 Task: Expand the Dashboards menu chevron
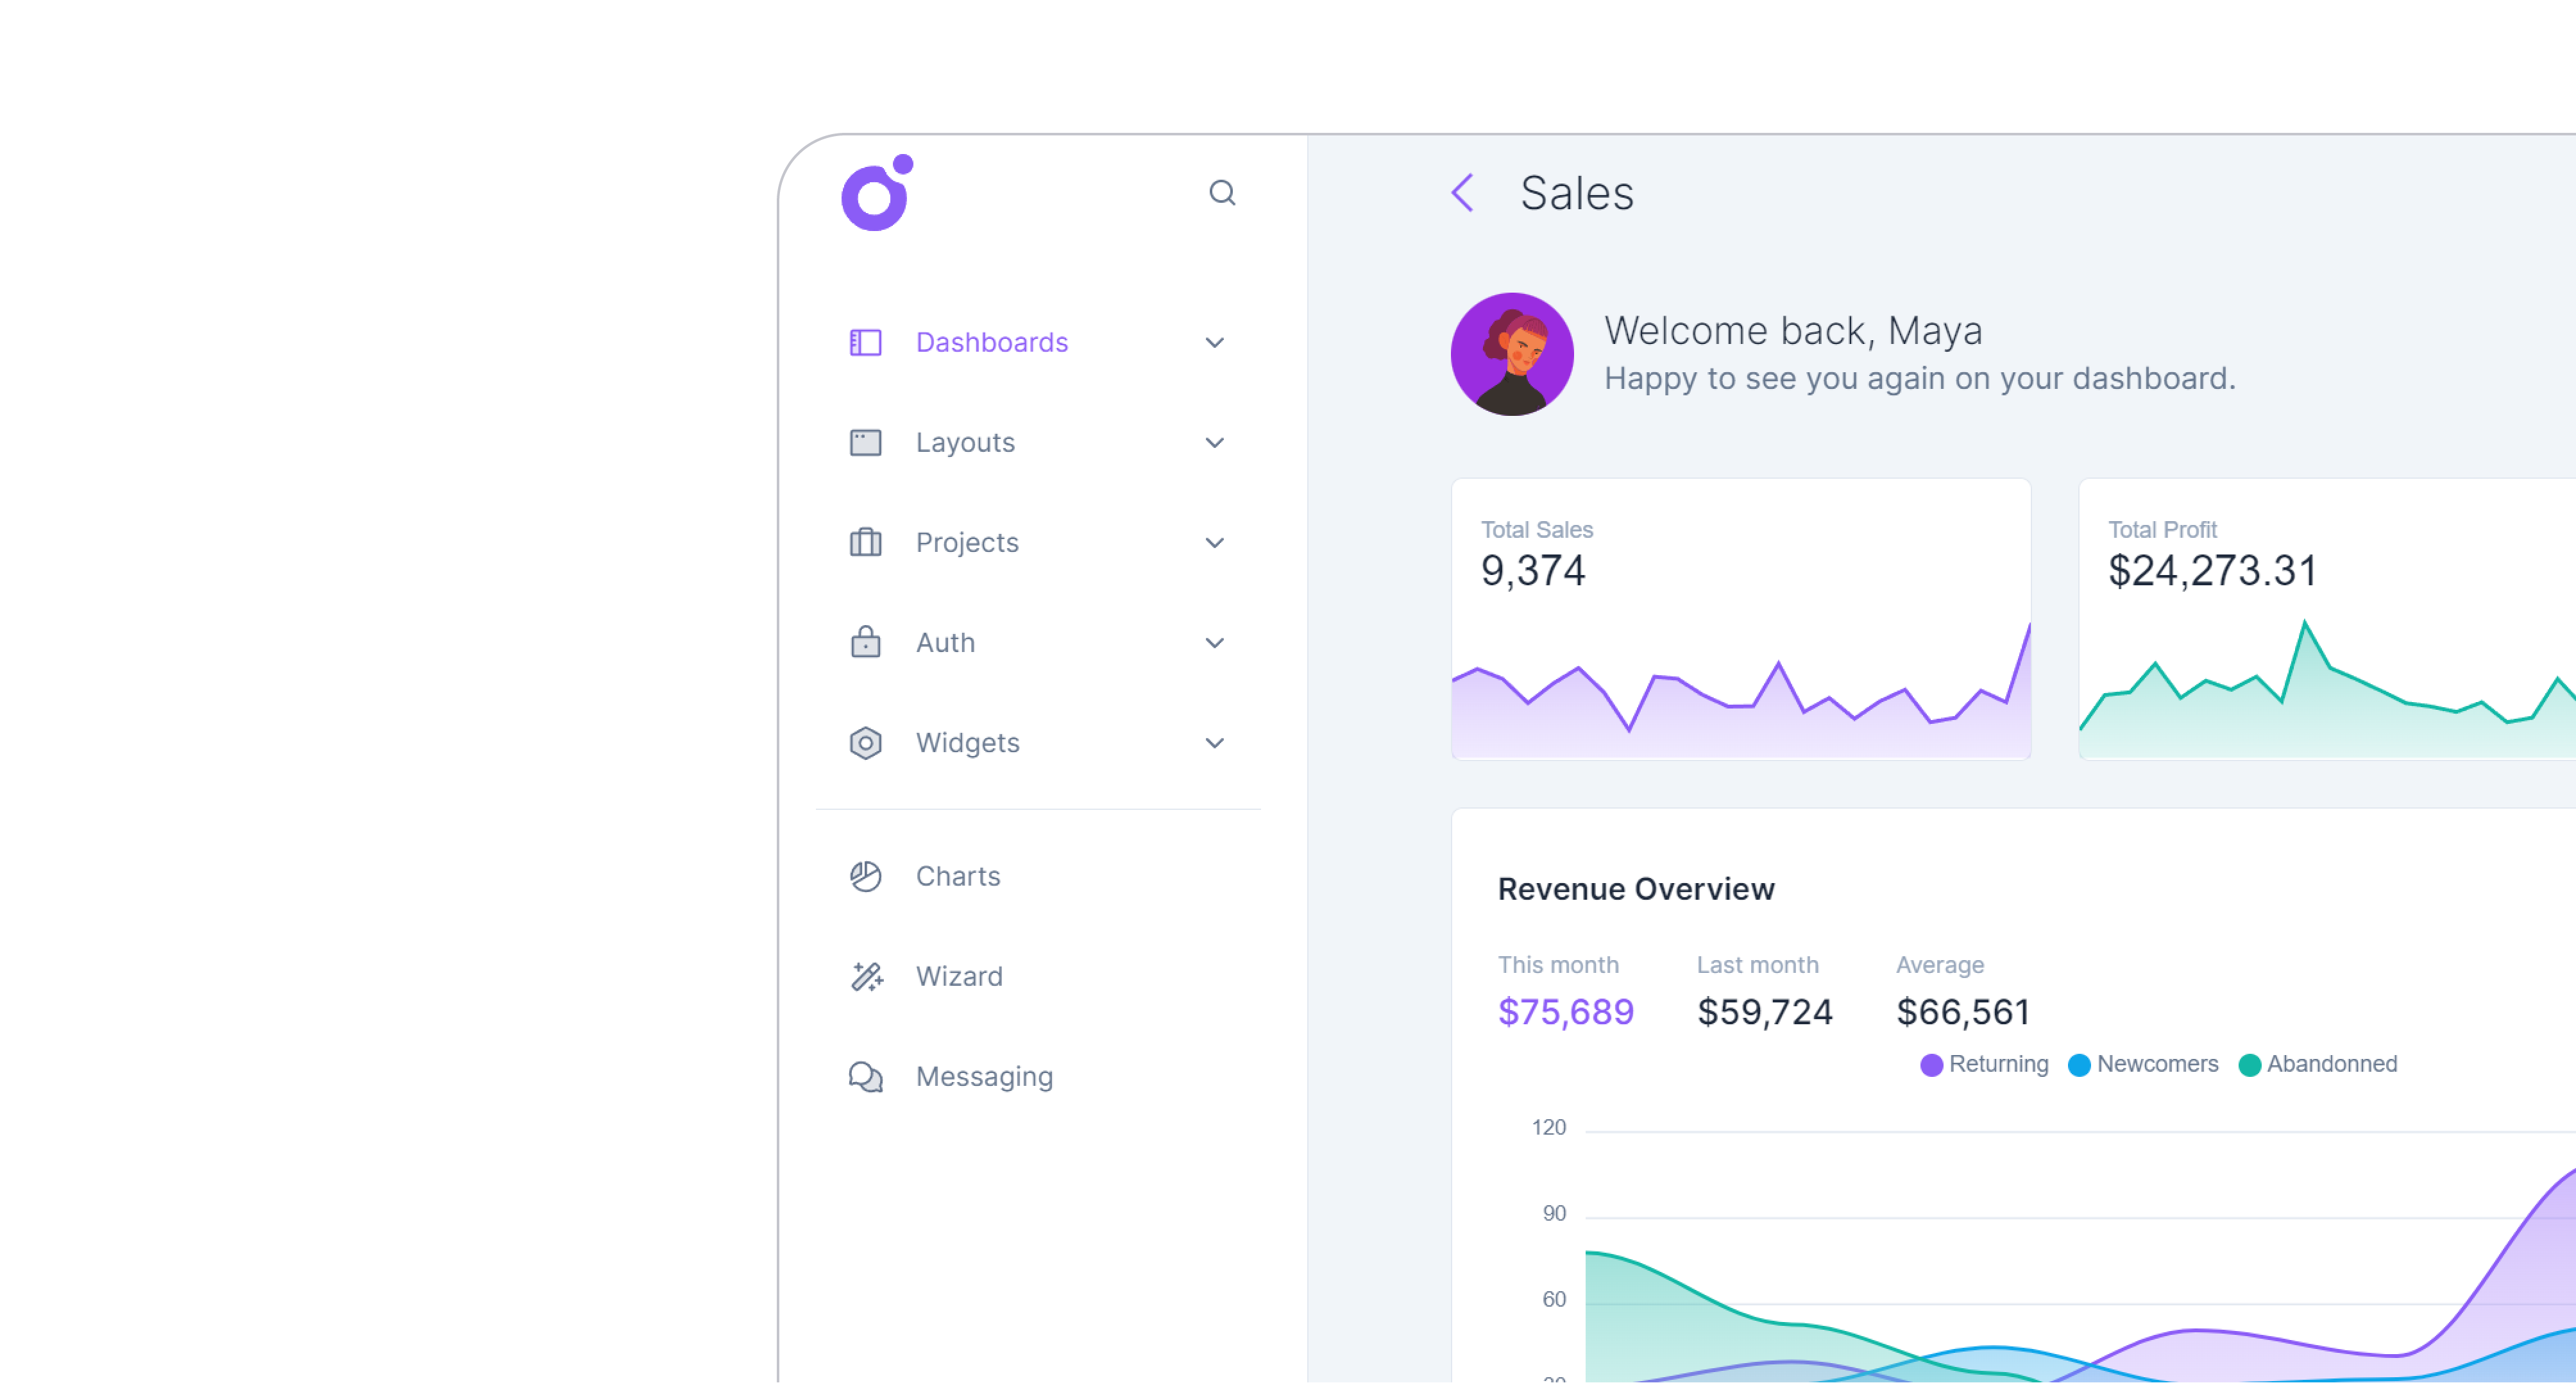pyautogui.click(x=1214, y=343)
